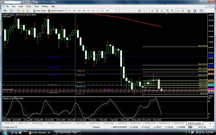
Task: Select the EURJPY,Weekly chart tab
Action: click(195, 123)
